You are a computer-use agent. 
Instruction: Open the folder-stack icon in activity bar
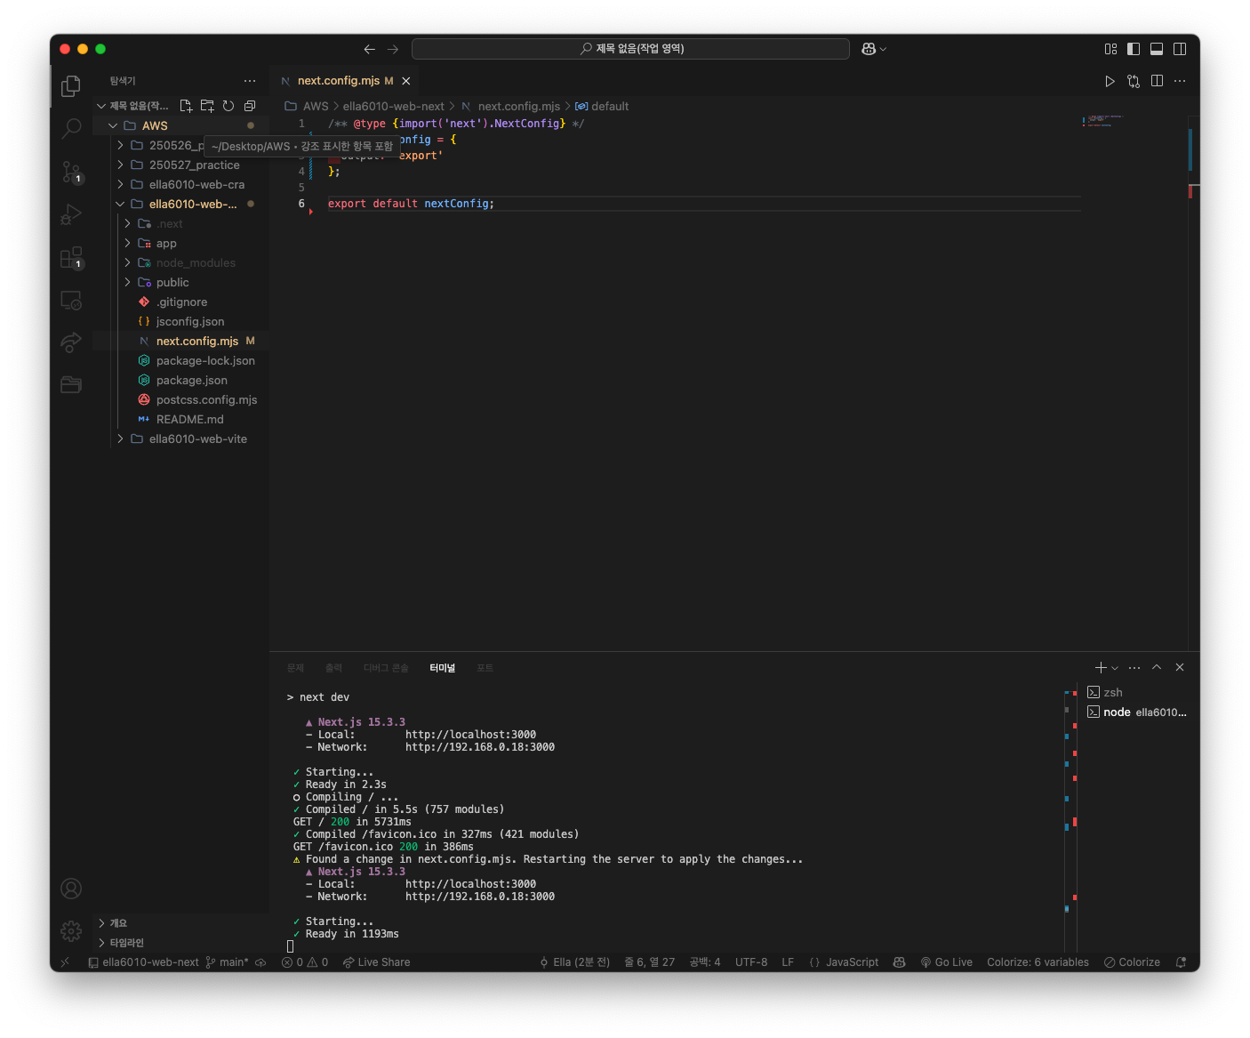(71, 385)
